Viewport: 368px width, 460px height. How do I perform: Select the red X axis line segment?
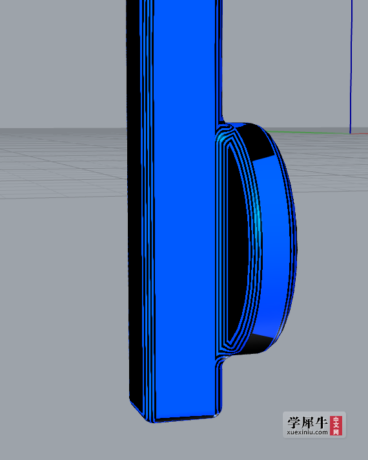pyautogui.click(x=359, y=133)
